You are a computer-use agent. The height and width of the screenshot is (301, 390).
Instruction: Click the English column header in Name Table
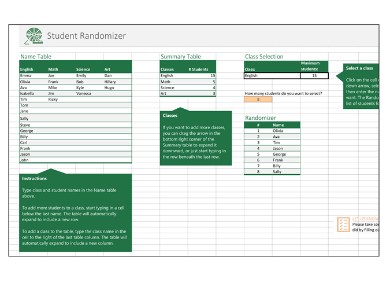27,69
